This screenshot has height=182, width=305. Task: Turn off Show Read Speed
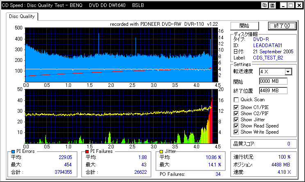pos(236,126)
